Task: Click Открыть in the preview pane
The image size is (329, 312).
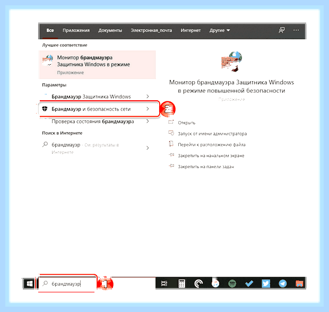Action: (x=186, y=123)
